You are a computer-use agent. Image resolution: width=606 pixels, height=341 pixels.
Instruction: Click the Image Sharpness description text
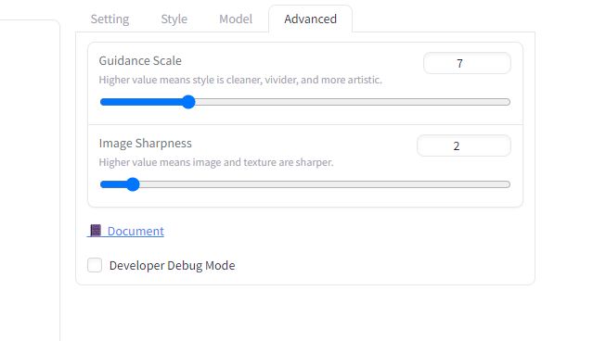tap(216, 162)
